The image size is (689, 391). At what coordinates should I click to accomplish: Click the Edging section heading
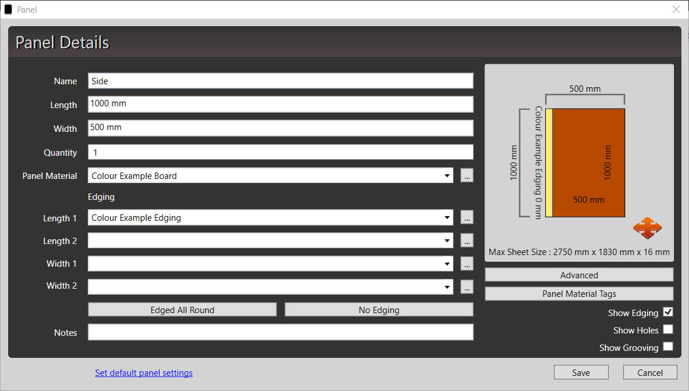click(101, 196)
